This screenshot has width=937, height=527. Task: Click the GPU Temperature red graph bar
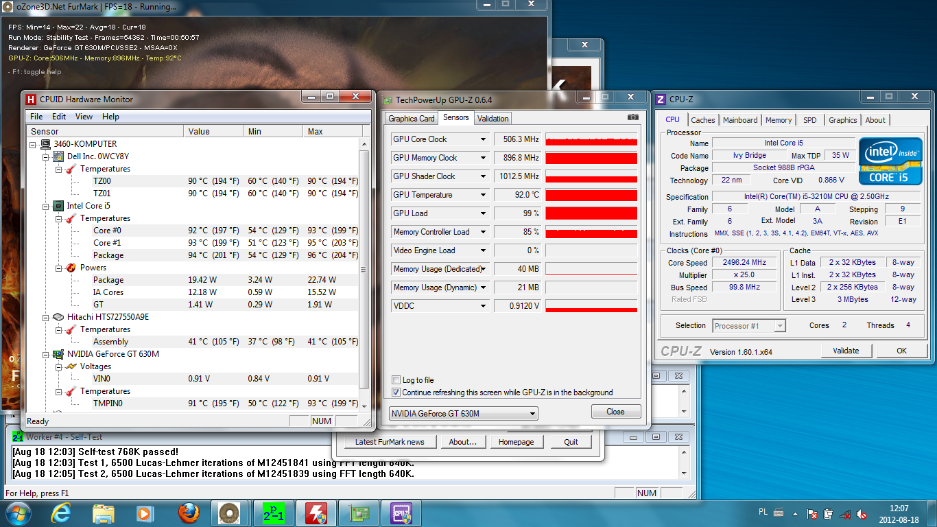point(591,195)
